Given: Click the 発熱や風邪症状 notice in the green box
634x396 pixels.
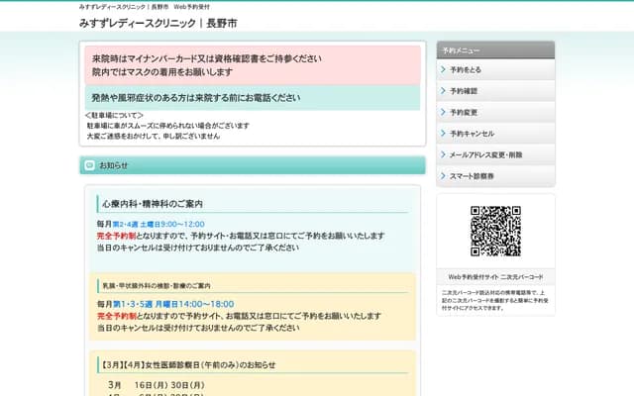Looking at the screenshot, I should pyautogui.click(x=196, y=98).
